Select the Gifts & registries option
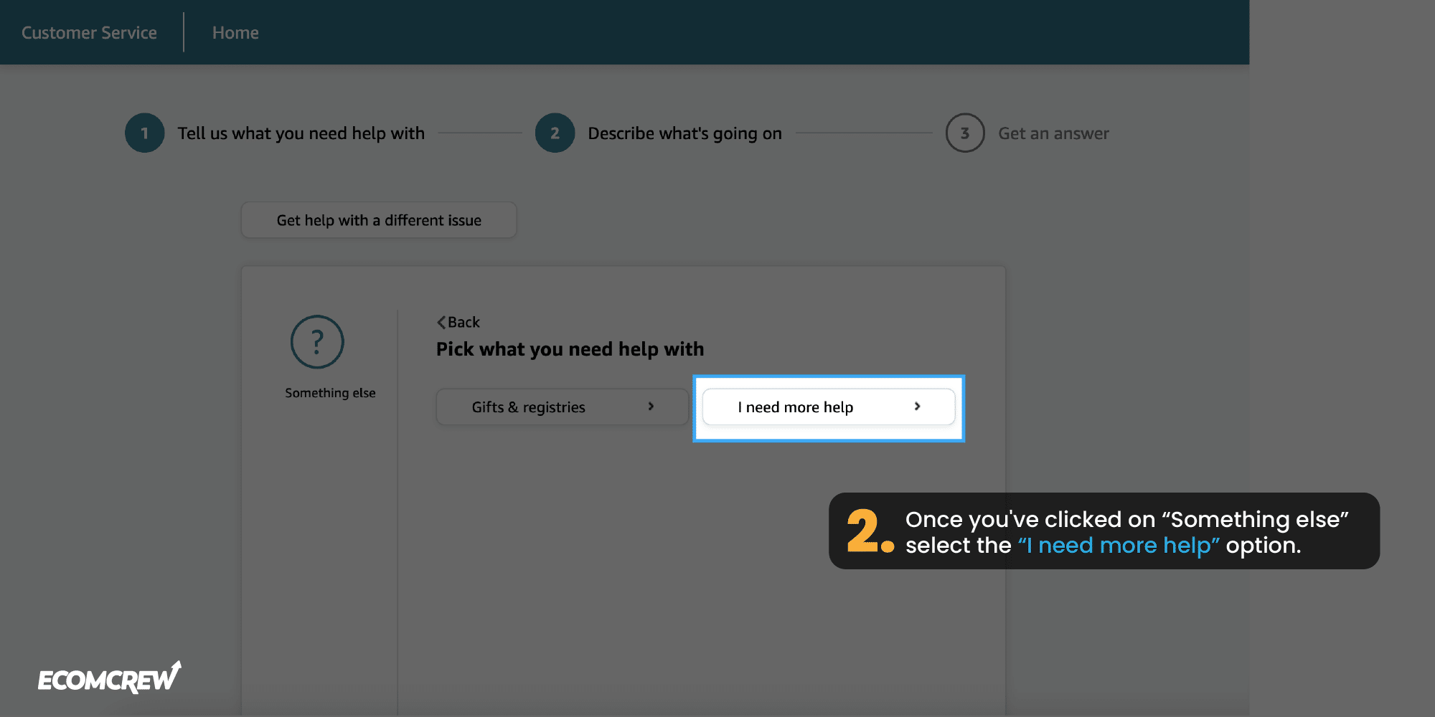Image resolution: width=1435 pixels, height=717 pixels. (562, 407)
